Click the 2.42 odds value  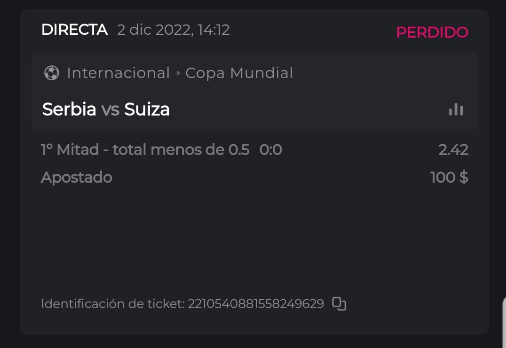(x=453, y=150)
